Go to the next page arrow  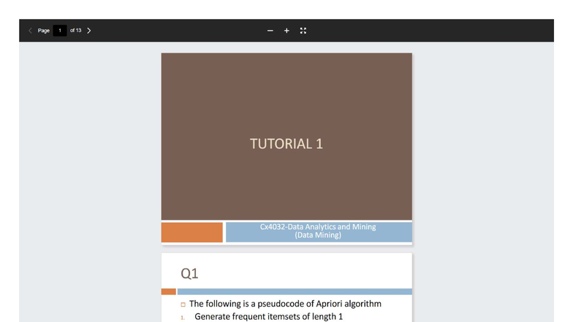pyautogui.click(x=89, y=31)
